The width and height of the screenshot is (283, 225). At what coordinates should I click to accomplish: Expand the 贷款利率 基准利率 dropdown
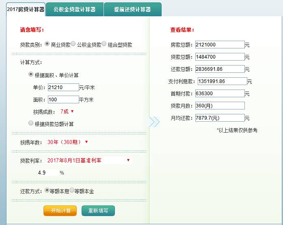click(89, 160)
